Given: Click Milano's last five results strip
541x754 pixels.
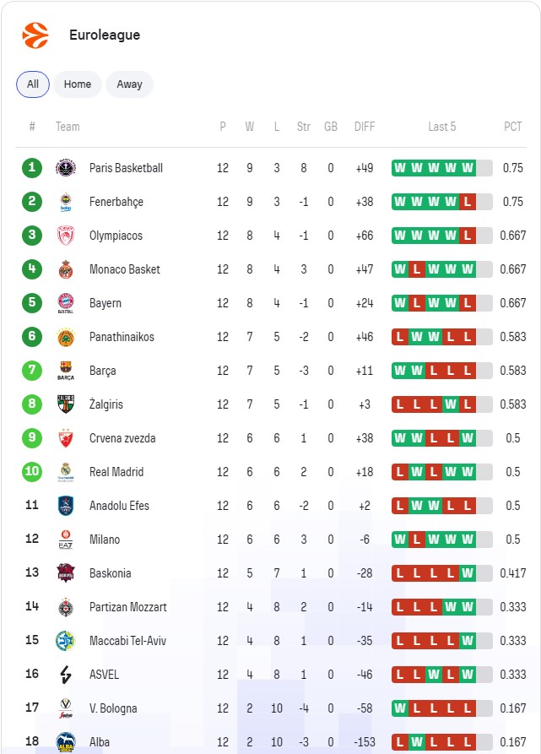Looking at the screenshot, I should tap(441, 540).
